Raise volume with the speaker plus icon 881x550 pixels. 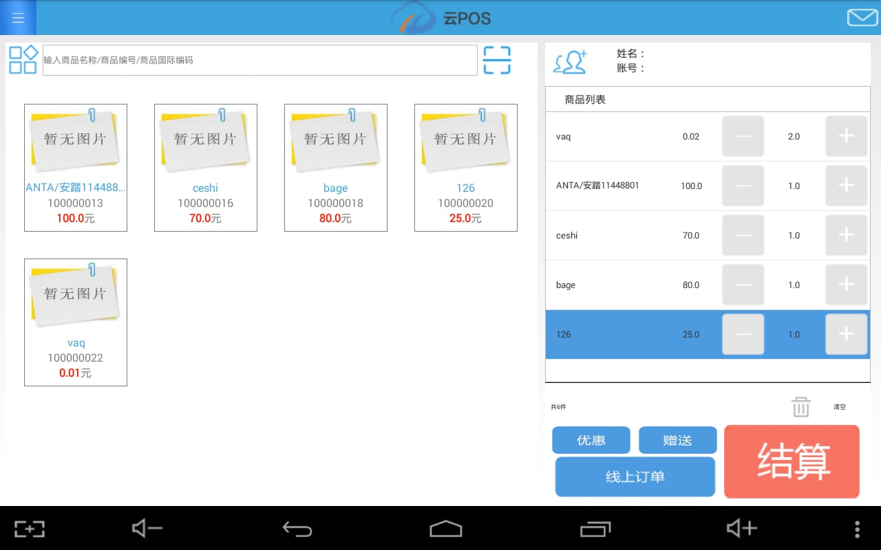tap(742, 528)
